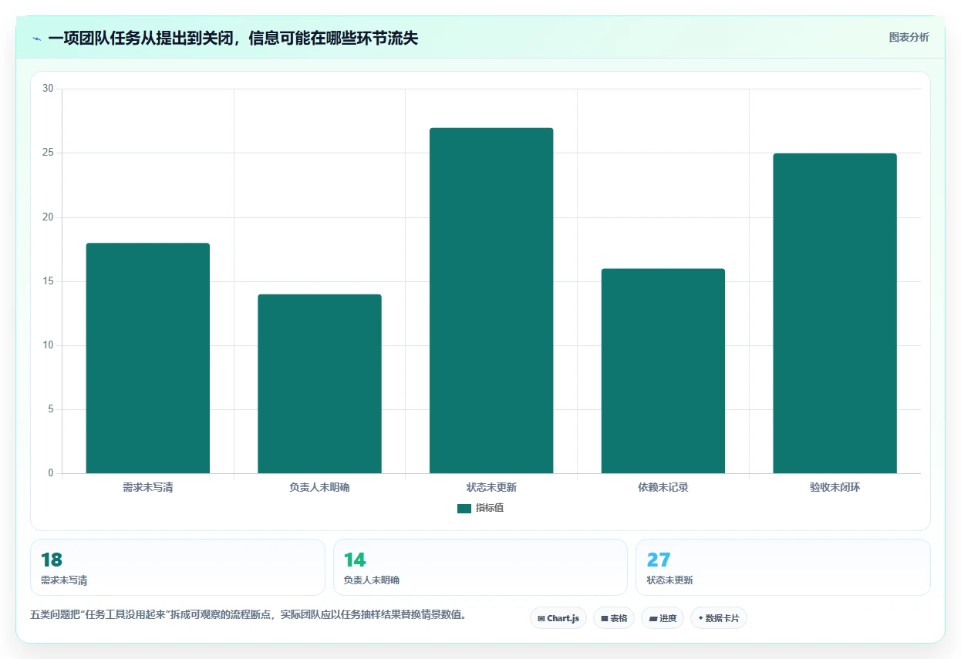Image resolution: width=961 pixels, height=659 pixels.
Task: Open the data card showing 14
Action: click(480, 567)
